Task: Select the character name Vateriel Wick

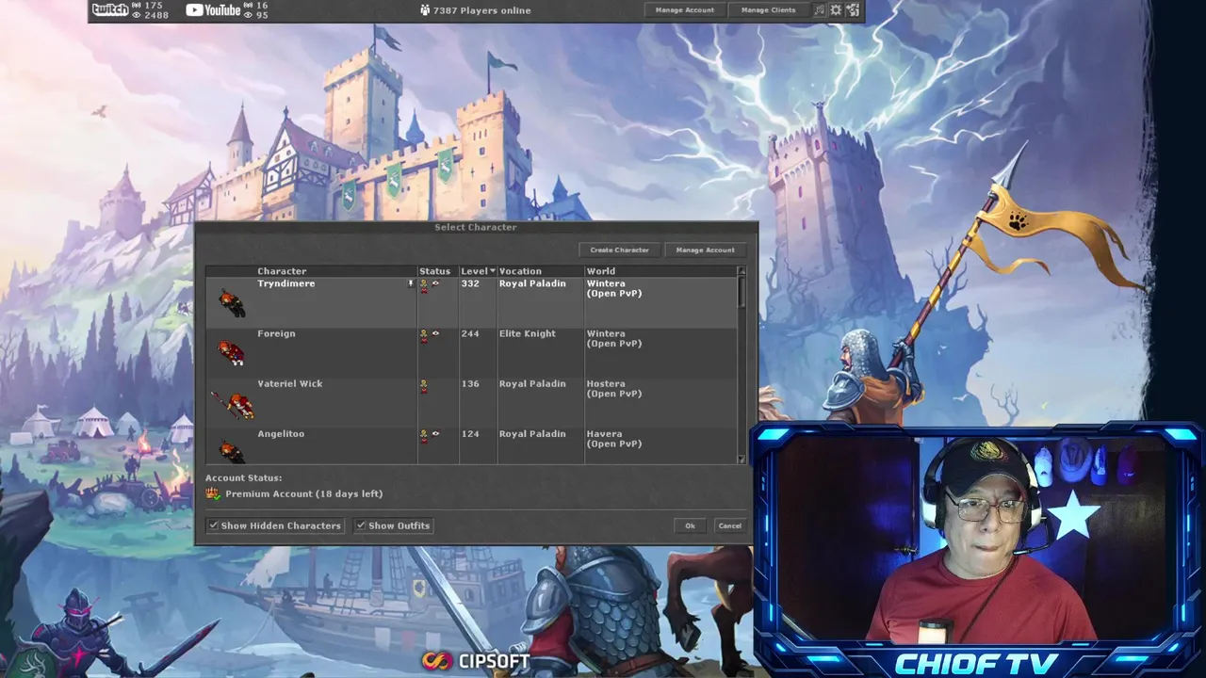Action: [x=290, y=383]
